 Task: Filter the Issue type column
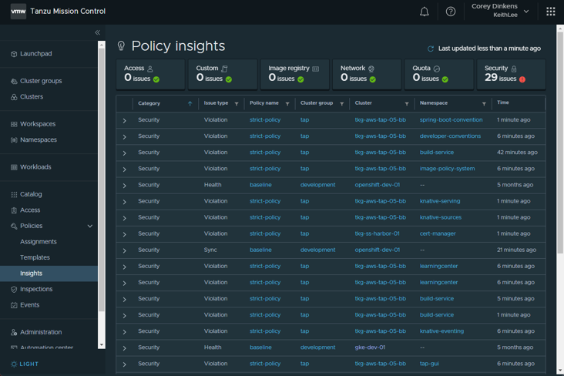[x=237, y=104]
